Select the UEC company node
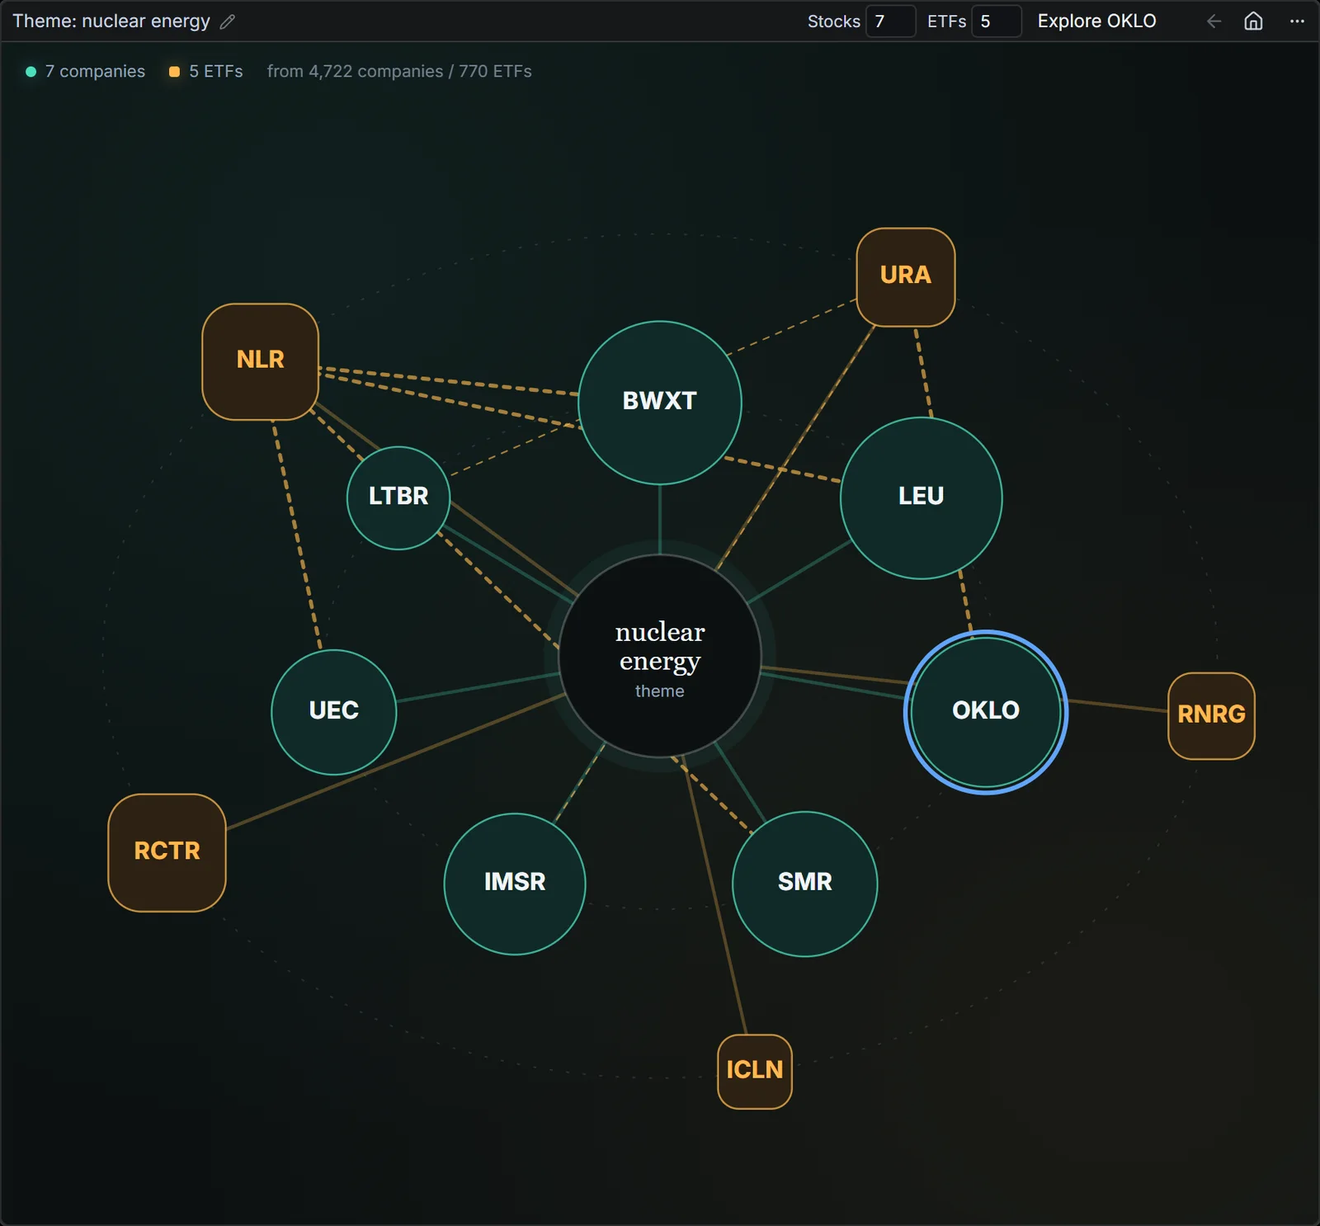This screenshot has width=1320, height=1226. pos(334,712)
